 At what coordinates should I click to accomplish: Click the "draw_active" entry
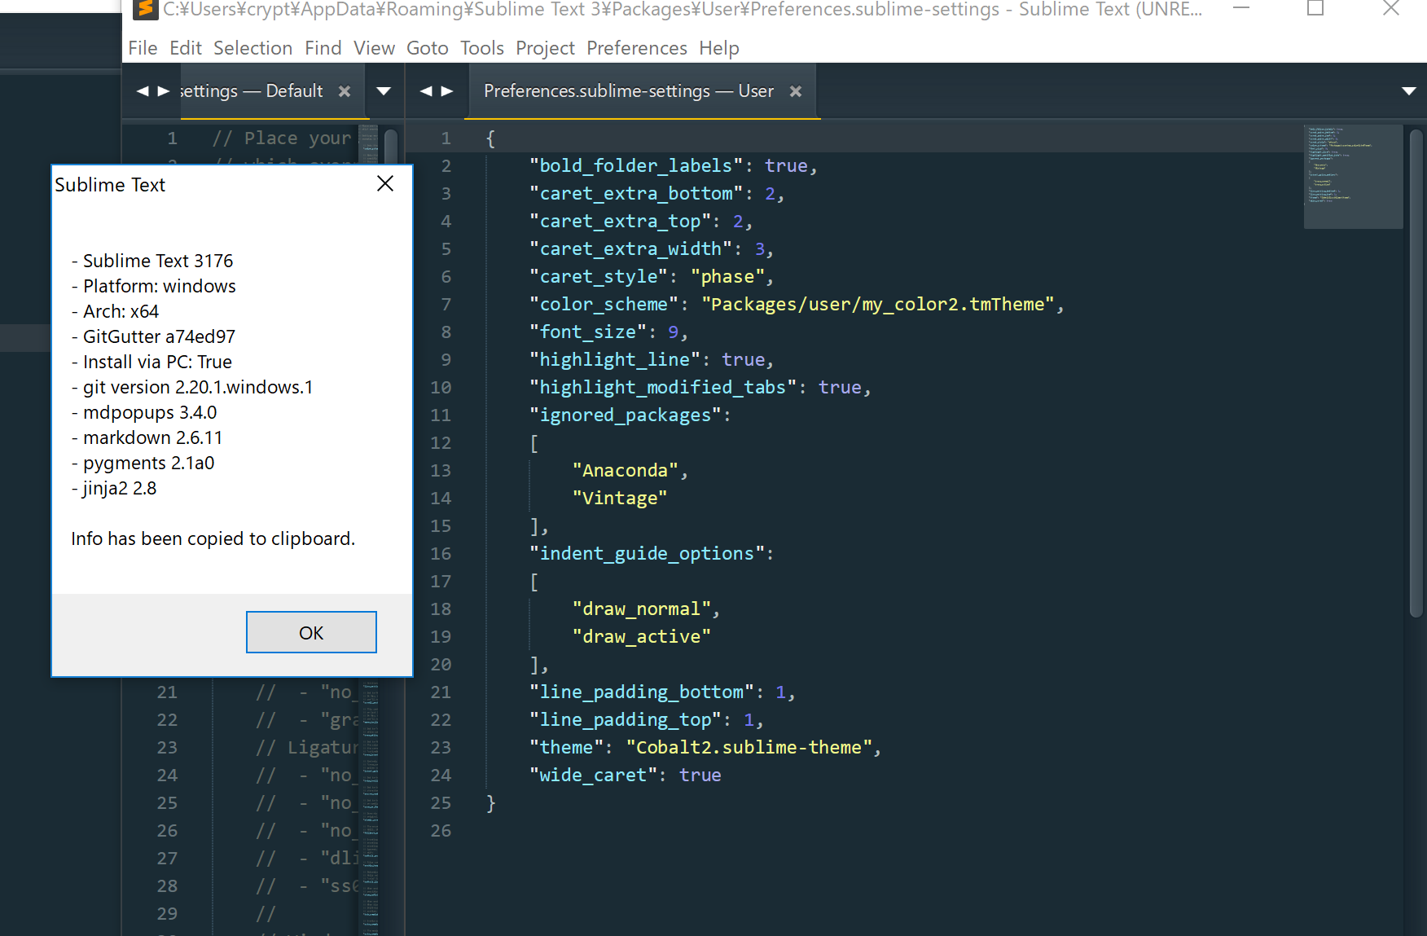tap(641, 636)
